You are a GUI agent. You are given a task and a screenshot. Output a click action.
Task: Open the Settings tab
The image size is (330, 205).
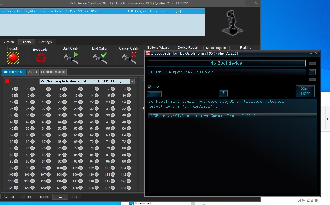[46, 42]
